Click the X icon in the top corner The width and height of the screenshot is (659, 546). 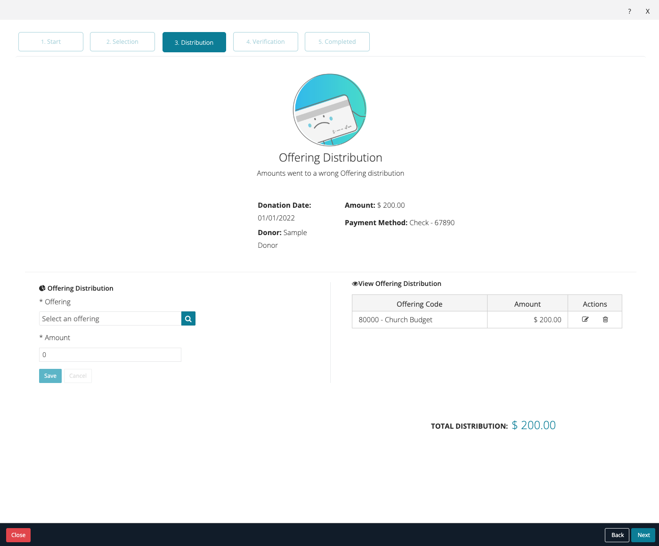647,11
